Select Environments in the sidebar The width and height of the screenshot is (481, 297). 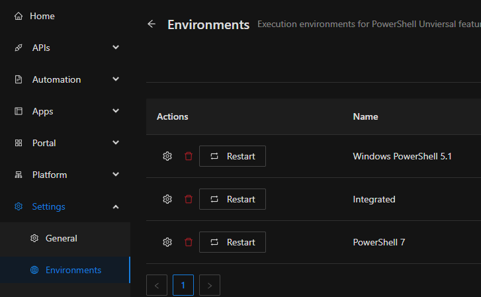coord(73,270)
